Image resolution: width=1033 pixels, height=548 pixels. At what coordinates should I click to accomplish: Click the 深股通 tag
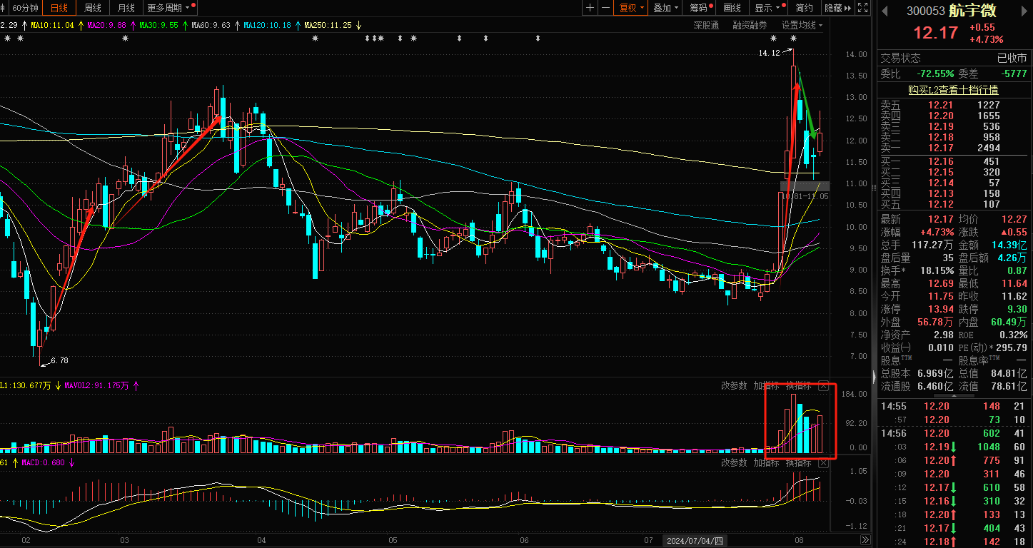point(706,25)
